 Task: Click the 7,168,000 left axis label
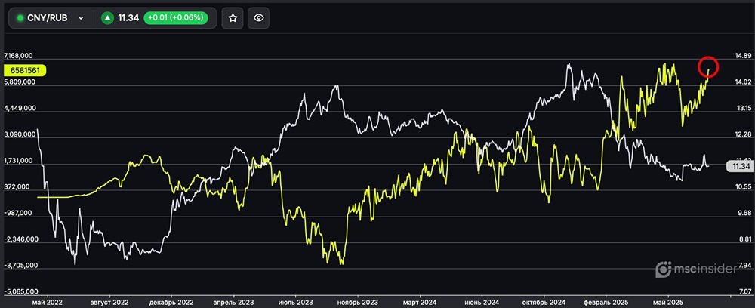coord(20,56)
